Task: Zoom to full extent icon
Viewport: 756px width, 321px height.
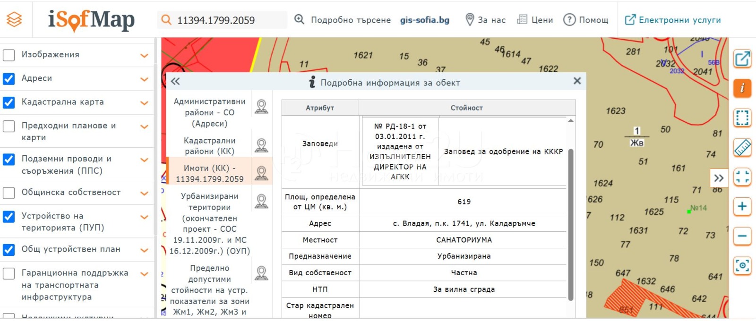Action: 742,177
